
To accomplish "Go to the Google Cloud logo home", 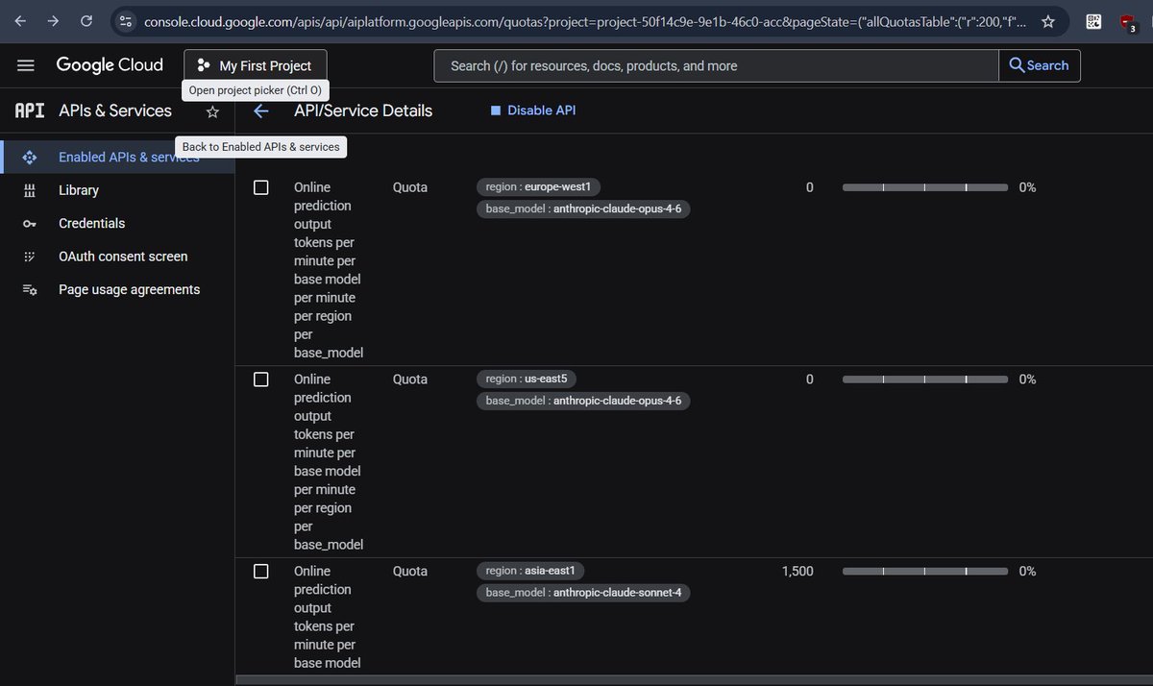I will (x=110, y=65).
